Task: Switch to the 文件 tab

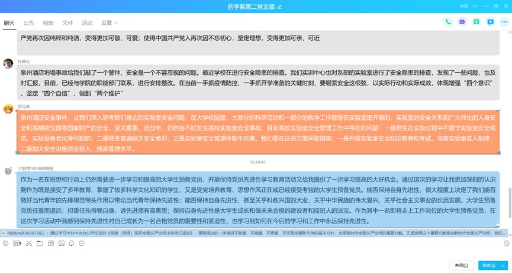Action: point(67,23)
